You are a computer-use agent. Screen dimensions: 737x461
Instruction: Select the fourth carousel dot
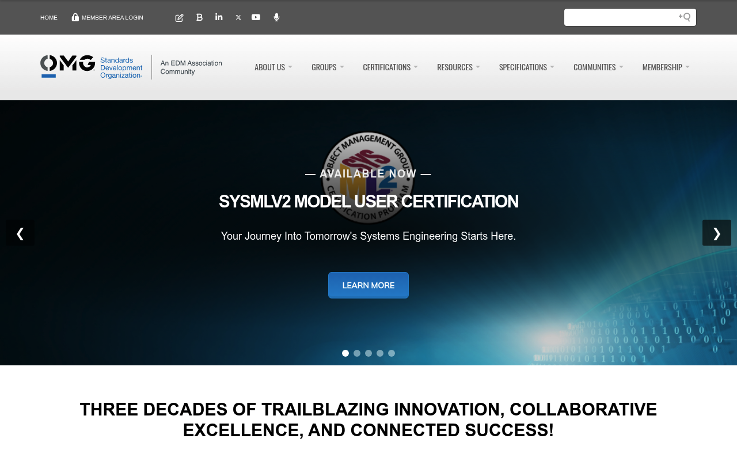click(x=380, y=353)
